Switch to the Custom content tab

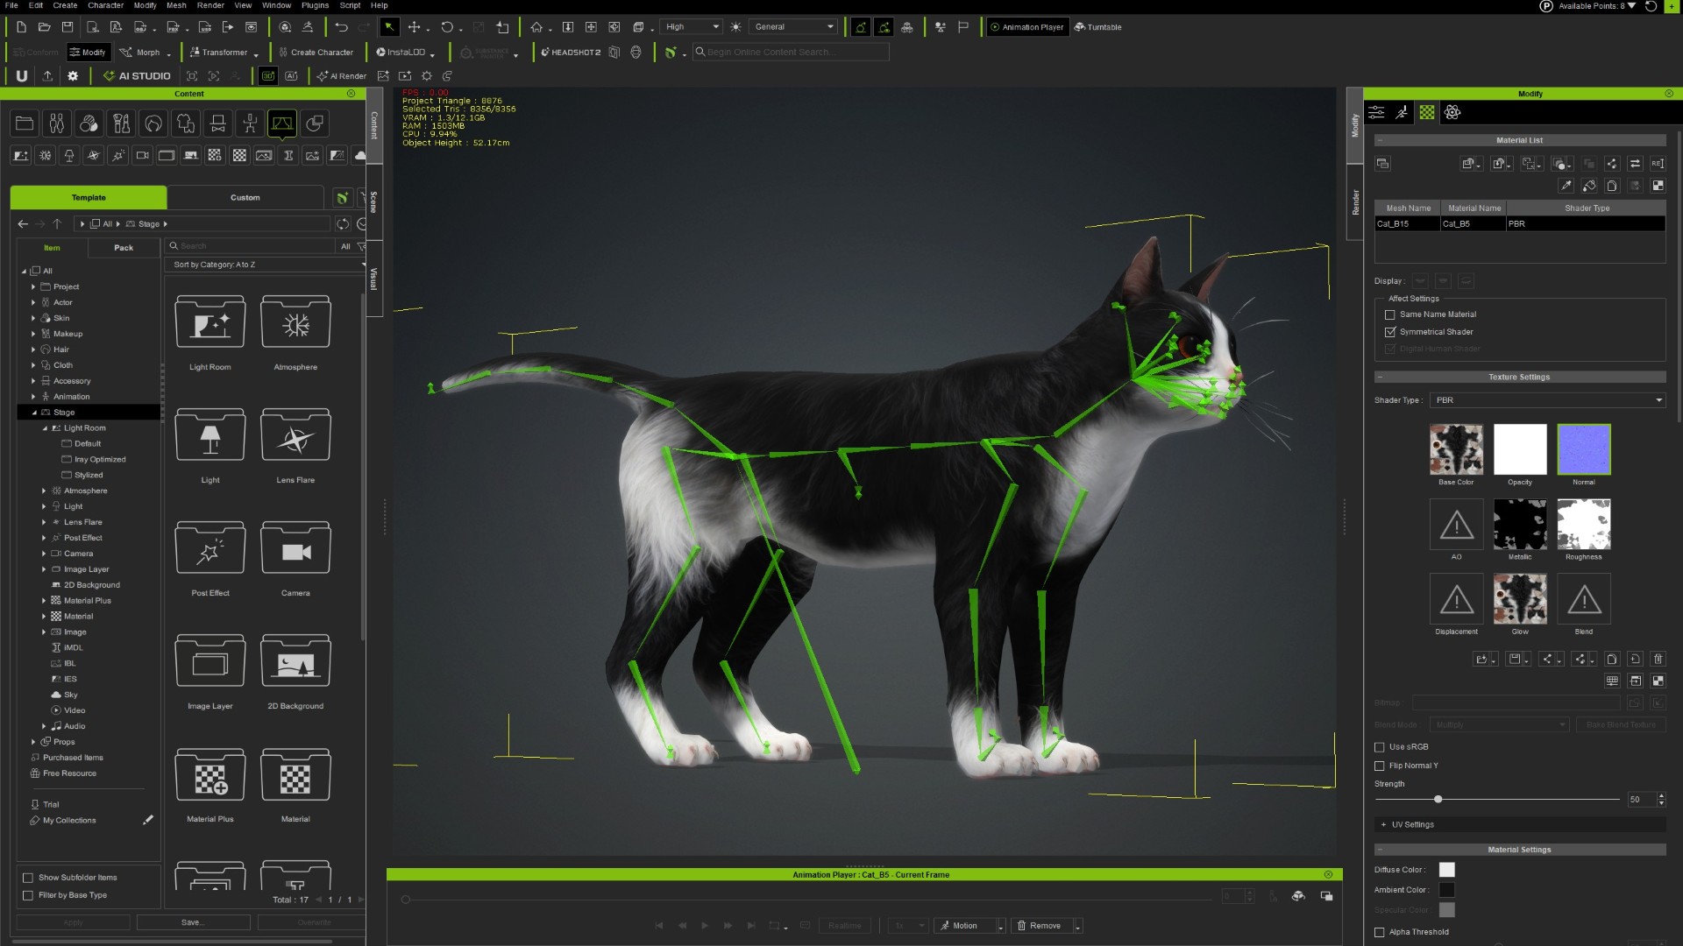[x=245, y=198]
